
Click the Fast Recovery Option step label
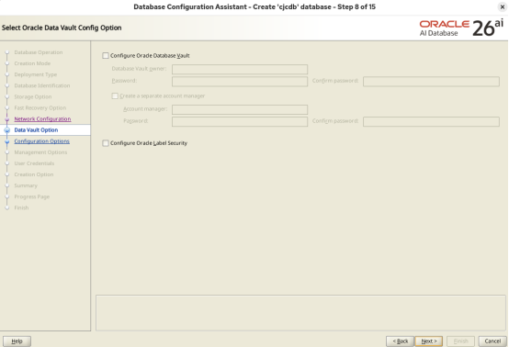(x=40, y=107)
